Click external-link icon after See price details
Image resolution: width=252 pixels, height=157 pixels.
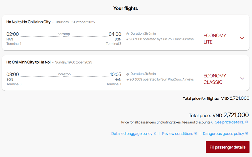[x=247, y=122]
